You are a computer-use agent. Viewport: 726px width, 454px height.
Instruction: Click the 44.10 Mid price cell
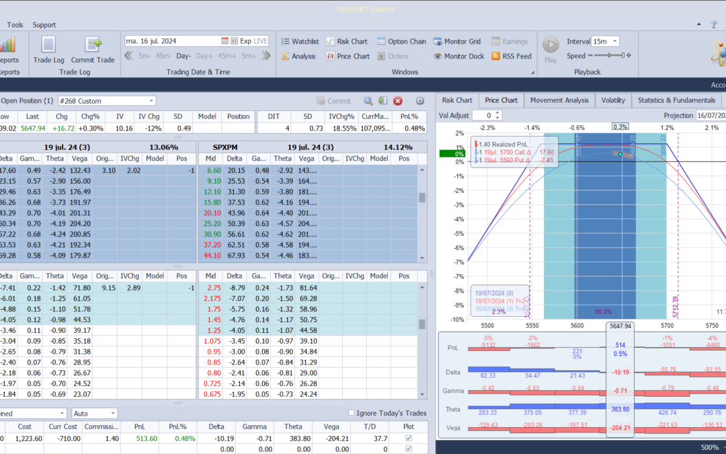click(210, 256)
